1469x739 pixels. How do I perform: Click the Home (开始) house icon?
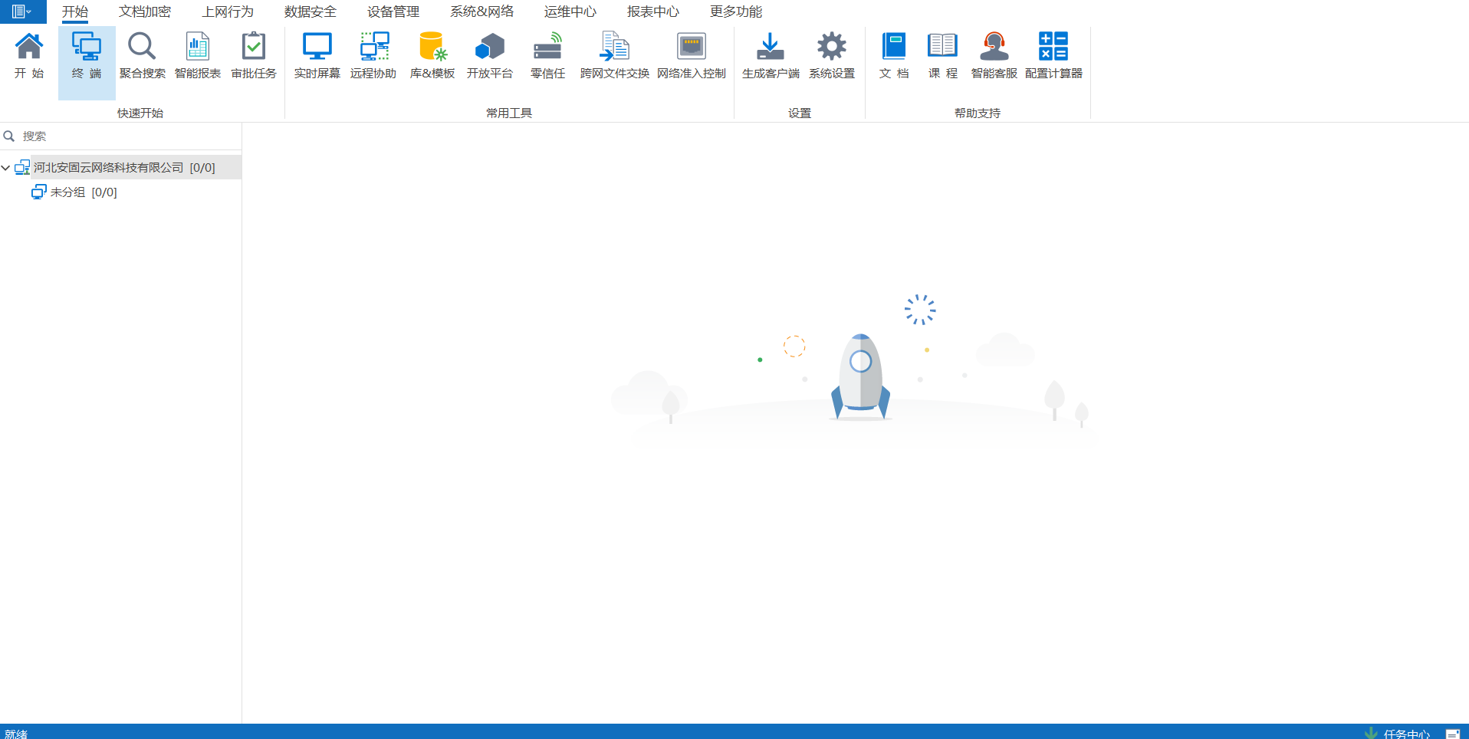point(29,48)
